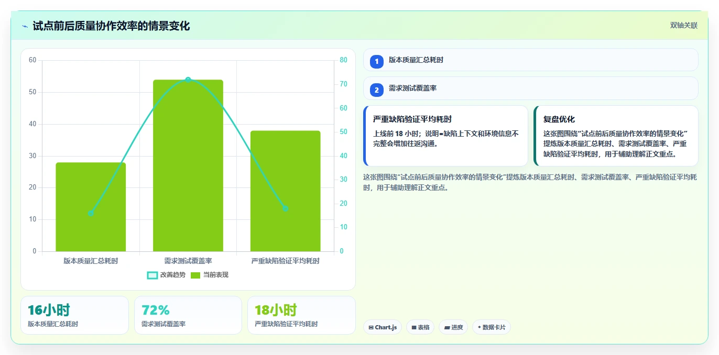
Task: Open the 复盘优化 card
Action: pyautogui.click(x=616, y=136)
